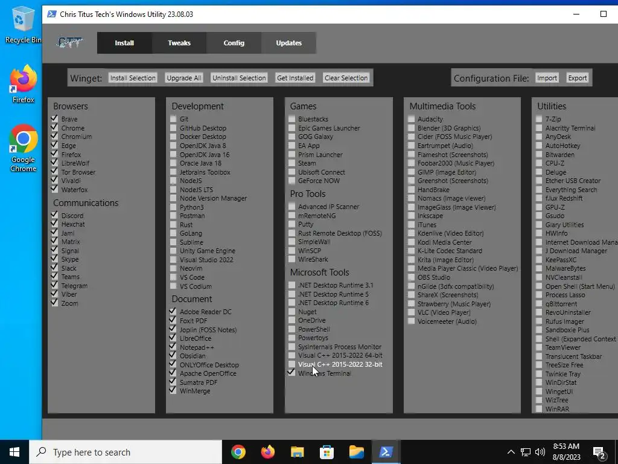This screenshot has width=618, height=464.
Task: Uncheck the Brave browser checkbox
Action: [54, 118]
